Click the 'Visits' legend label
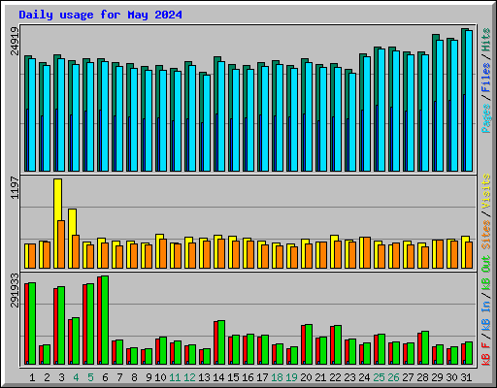 click(486, 191)
